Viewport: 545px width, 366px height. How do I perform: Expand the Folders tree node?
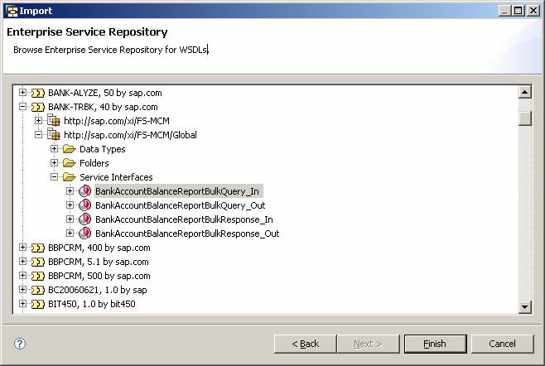(x=55, y=163)
